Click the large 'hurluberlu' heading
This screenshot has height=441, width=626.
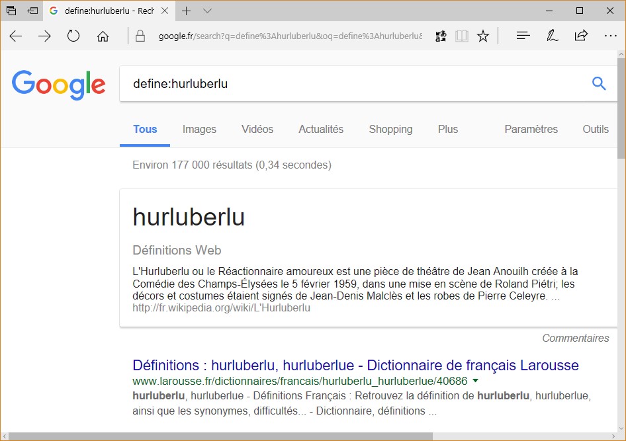189,218
